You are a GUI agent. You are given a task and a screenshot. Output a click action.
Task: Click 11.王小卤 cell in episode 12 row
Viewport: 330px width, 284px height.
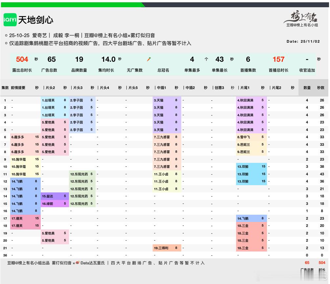coord(167,181)
